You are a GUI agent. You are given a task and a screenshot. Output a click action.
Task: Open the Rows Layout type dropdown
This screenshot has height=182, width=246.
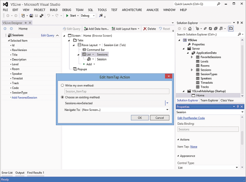100,45
